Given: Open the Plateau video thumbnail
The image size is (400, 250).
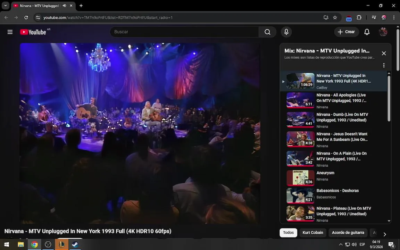Looking at the screenshot, I should pos(300,214).
